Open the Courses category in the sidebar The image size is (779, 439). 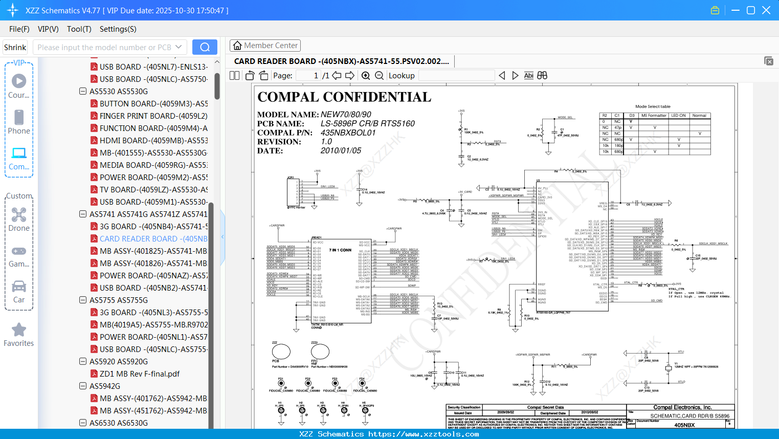tap(19, 86)
